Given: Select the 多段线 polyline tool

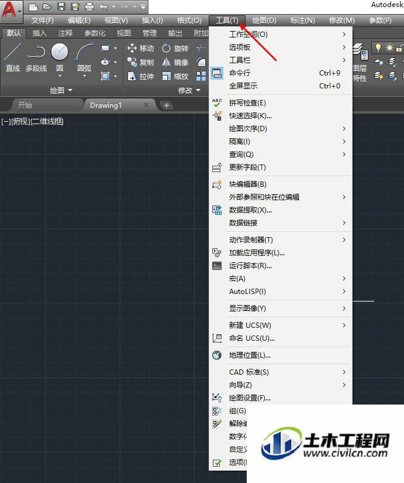Looking at the screenshot, I should pos(36,57).
